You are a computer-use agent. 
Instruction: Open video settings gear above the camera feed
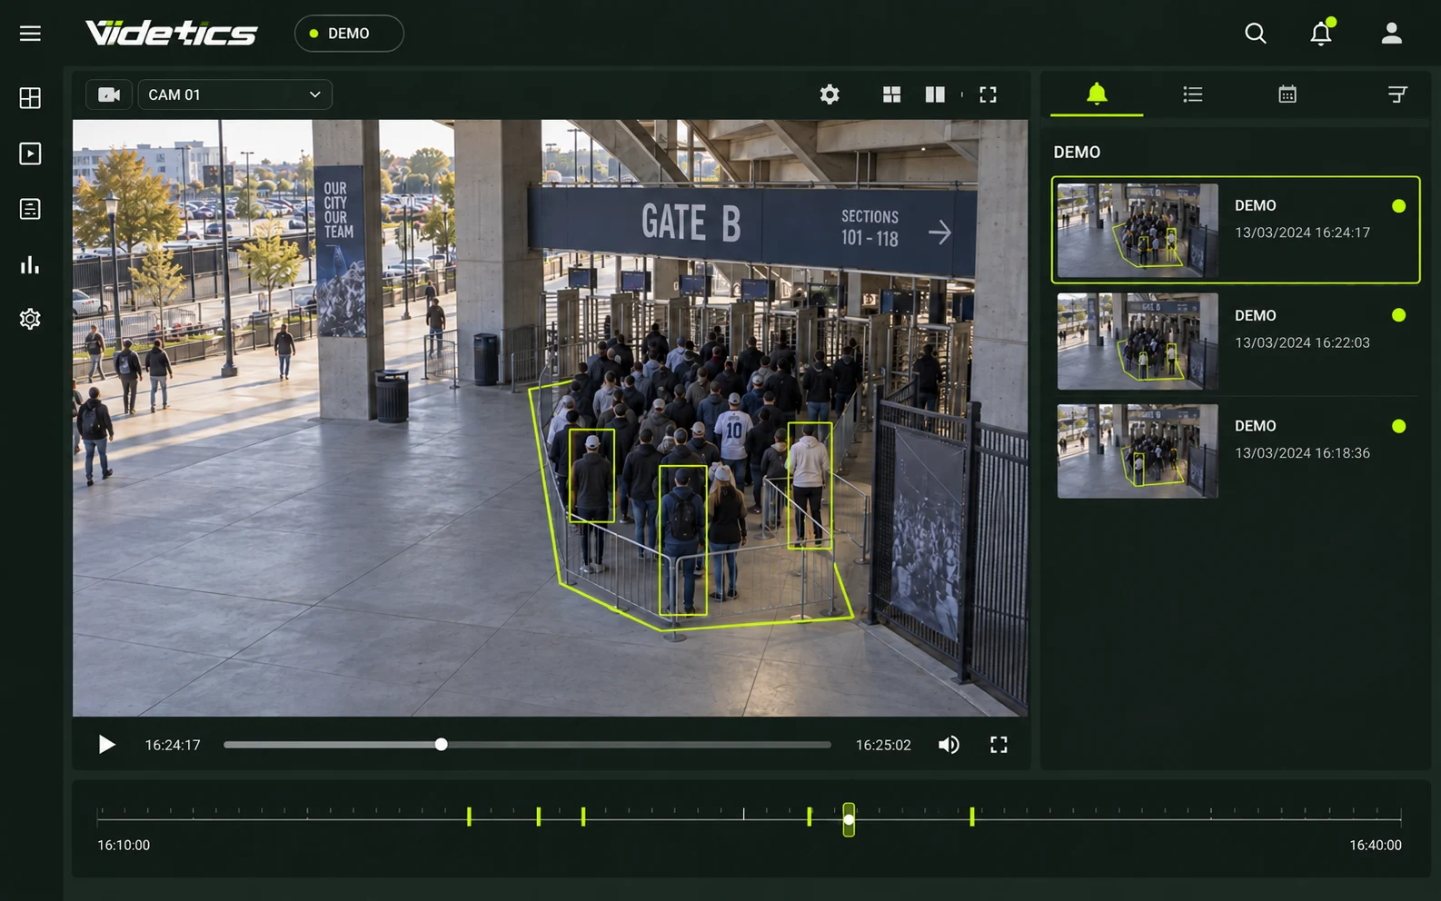pyautogui.click(x=830, y=94)
